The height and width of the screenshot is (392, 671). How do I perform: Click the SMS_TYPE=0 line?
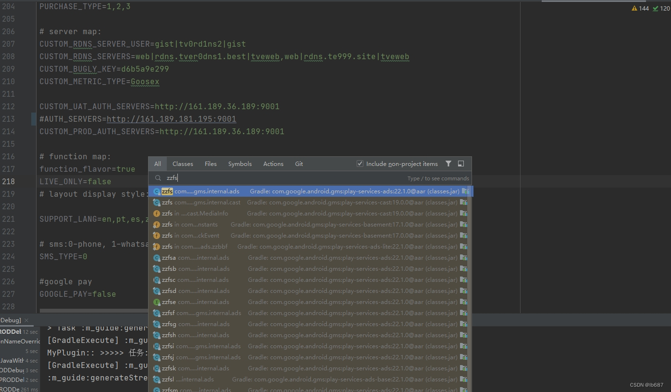tap(63, 256)
